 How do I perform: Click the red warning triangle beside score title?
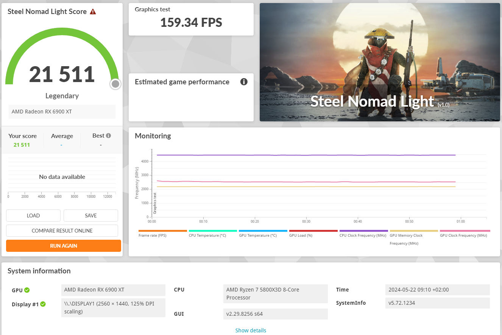click(93, 12)
